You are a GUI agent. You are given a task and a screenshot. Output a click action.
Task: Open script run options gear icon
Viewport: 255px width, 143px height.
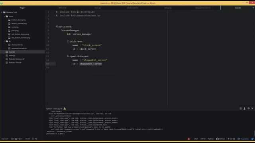(249, 108)
